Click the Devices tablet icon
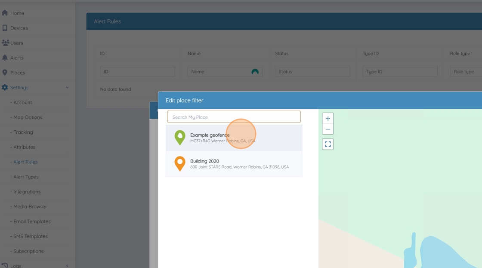The width and height of the screenshot is (482, 268). point(5,28)
